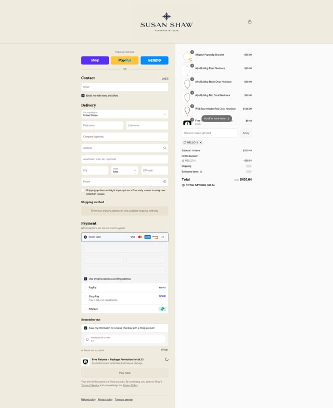This screenshot has width=333, height=408.
Task: Select the PayPal payment radio option
Action: click(x=85, y=288)
